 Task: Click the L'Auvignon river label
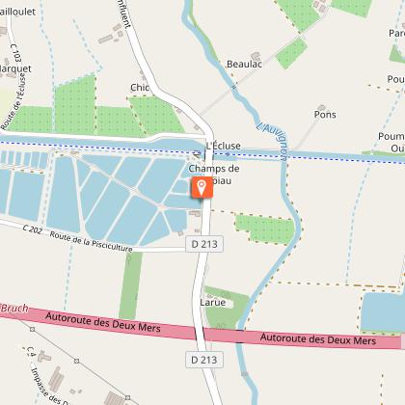click(x=273, y=141)
